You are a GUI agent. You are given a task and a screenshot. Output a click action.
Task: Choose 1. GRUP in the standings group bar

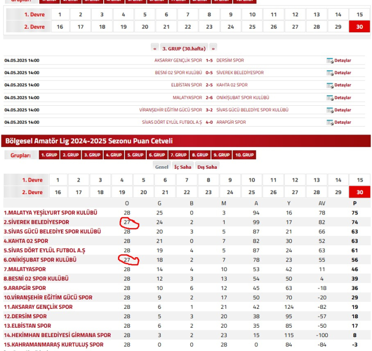click(x=49, y=155)
